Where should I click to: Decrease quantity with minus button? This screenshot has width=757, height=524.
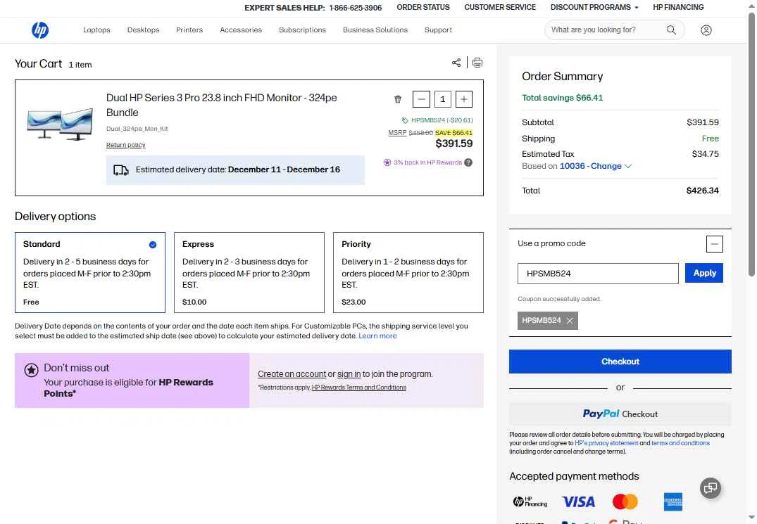[x=422, y=99]
